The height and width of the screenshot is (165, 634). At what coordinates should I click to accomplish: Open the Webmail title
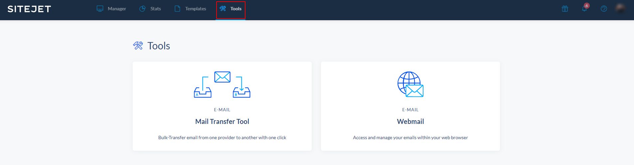[x=410, y=122]
